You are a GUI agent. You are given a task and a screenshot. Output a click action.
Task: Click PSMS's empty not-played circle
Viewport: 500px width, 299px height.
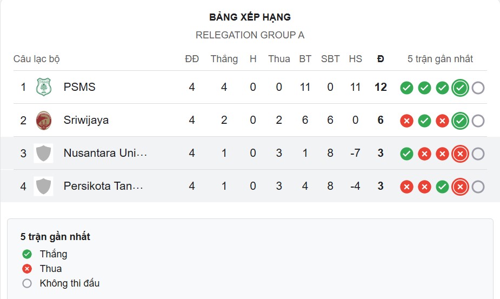pyautogui.click(x=478, y=88)
